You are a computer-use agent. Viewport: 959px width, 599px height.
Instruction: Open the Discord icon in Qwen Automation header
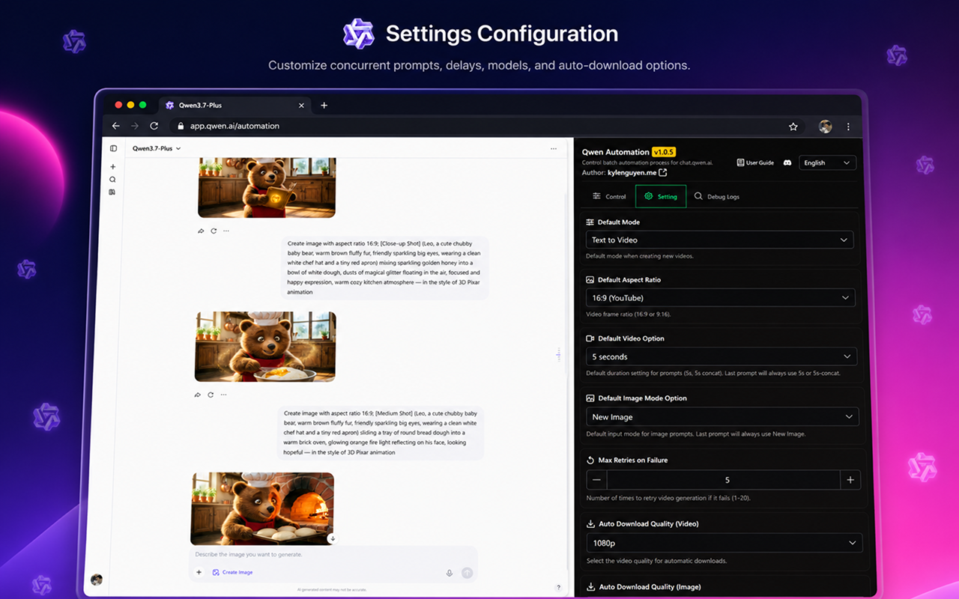(787, 162)
